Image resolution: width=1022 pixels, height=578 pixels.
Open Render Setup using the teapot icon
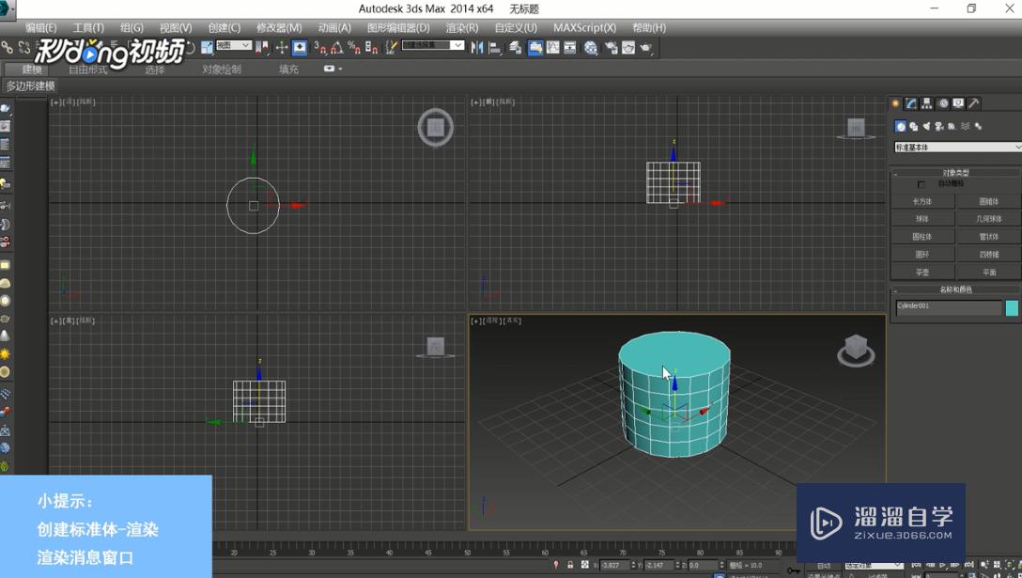click(611, 47)
